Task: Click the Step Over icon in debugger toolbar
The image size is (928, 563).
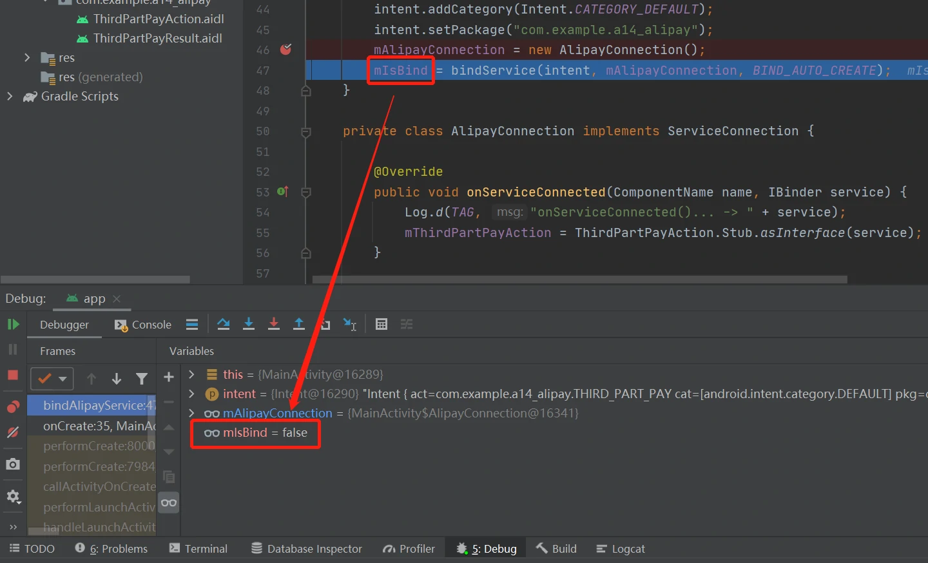Action: [224, 324]
